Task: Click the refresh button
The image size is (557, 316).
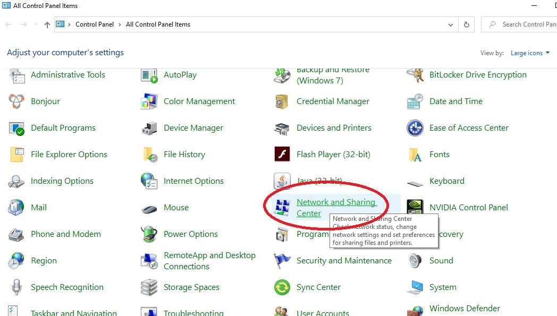Action: coord(467,24)
